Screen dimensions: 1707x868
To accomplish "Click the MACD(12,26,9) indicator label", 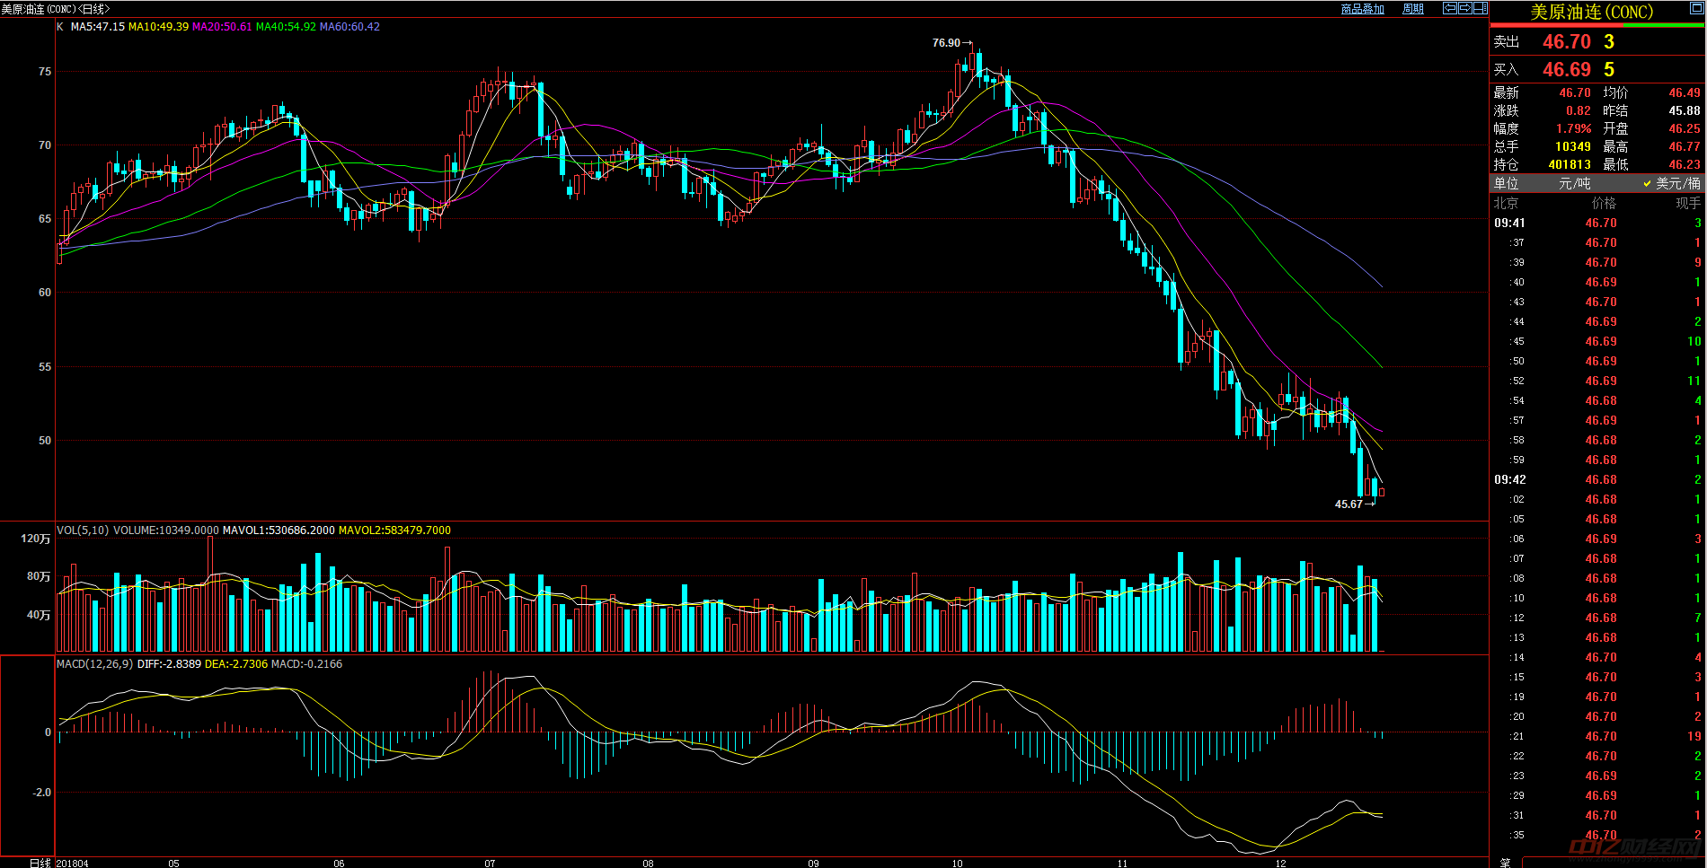I will click(x=94, y=664).
